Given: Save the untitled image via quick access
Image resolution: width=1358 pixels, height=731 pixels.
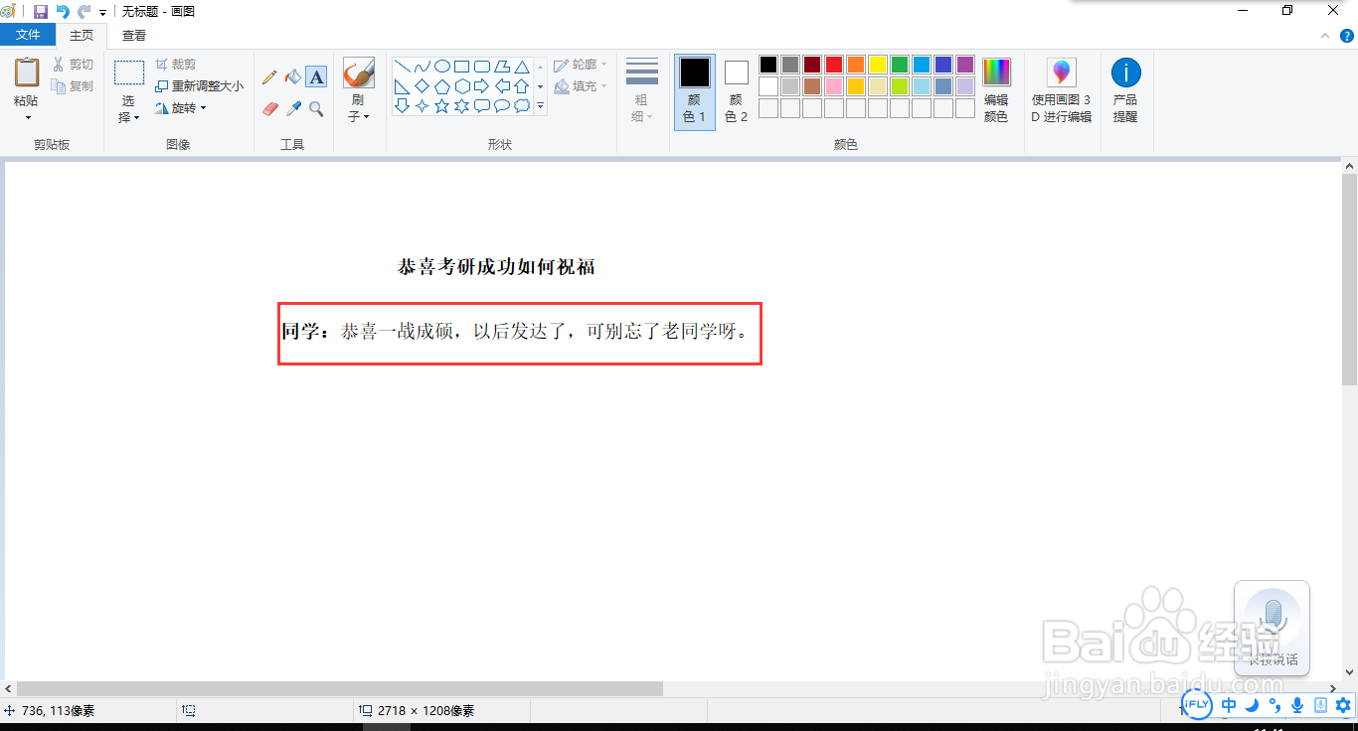Looking at the screenshot, I should [40, 11].
